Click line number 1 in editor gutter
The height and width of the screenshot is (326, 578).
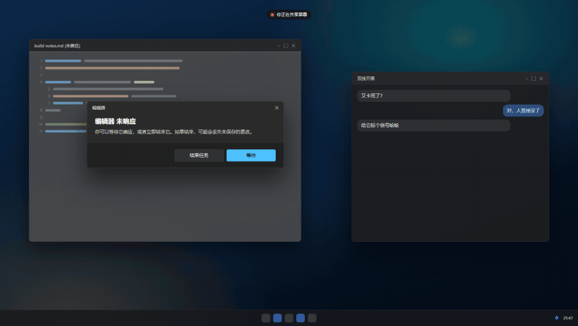coord(41,61)
